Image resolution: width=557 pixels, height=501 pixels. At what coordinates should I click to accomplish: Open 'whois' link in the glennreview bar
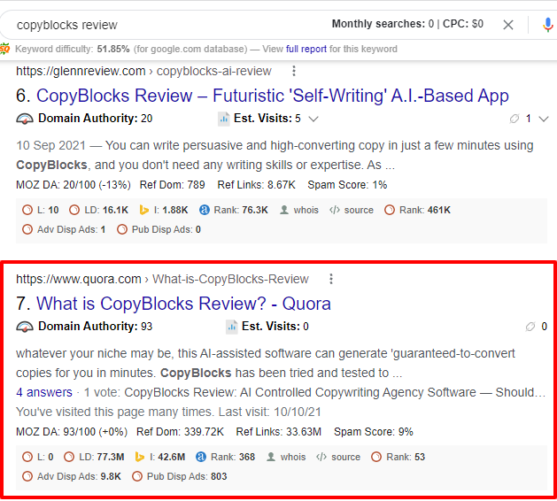(299, 210)
